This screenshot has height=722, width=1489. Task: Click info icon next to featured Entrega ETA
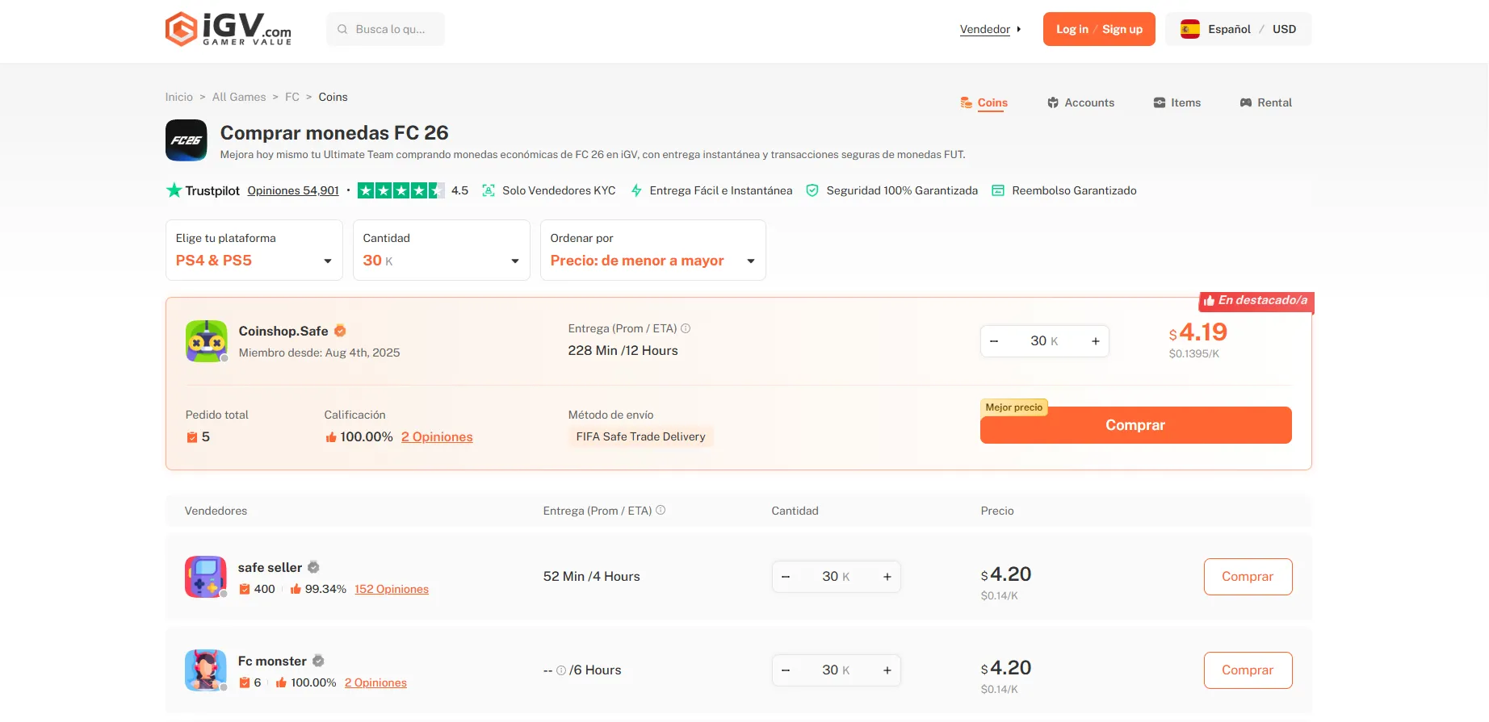click(x=686, y=328)
